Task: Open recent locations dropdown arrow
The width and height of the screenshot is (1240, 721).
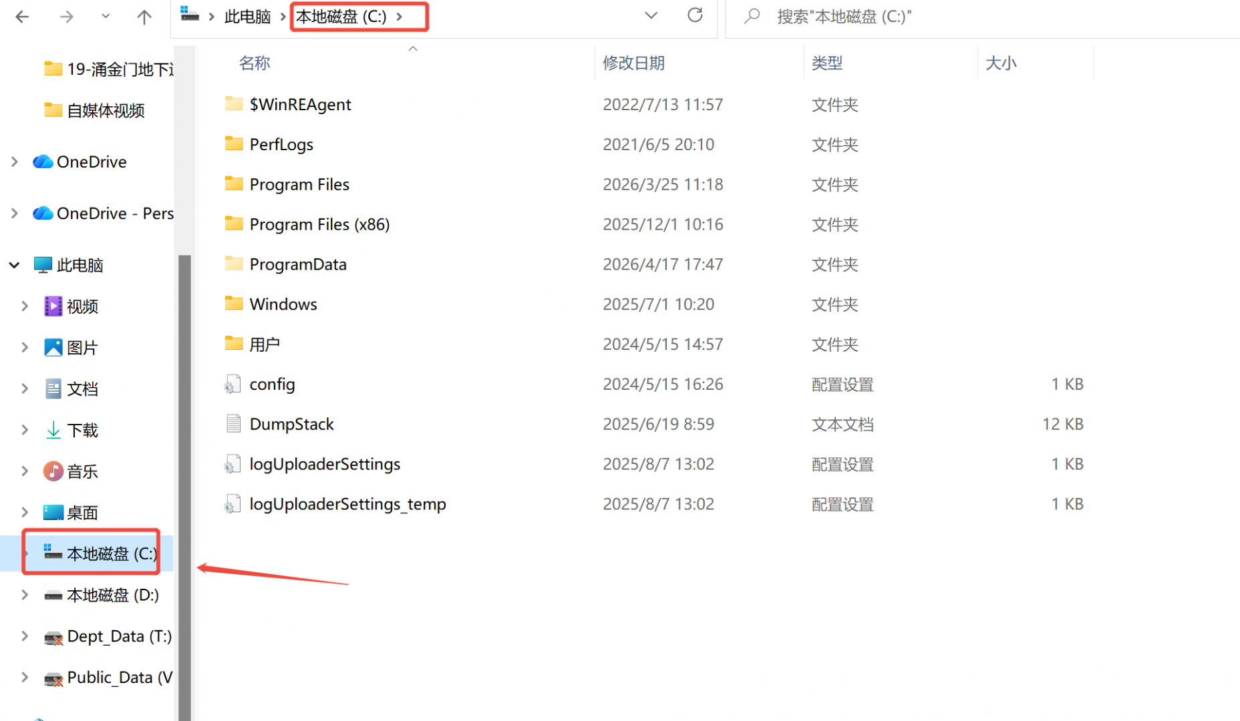Action: point(106,17)
